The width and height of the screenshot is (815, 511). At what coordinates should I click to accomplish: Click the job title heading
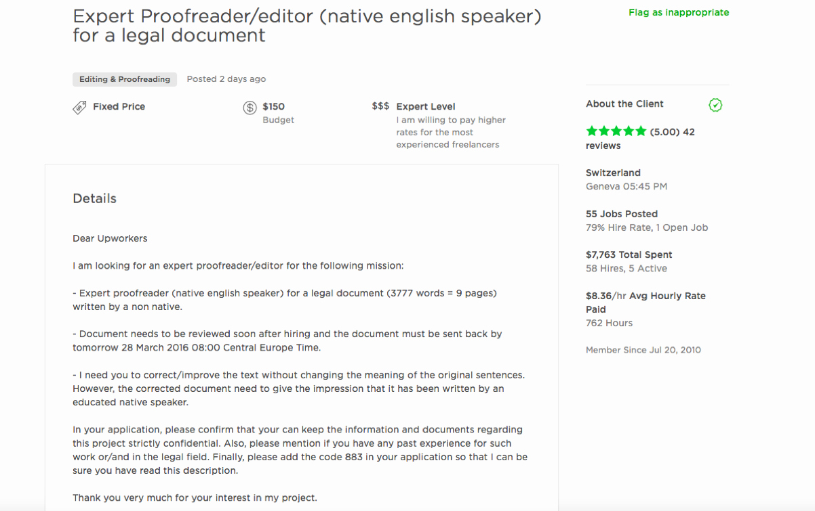click(x=307, y=26)
